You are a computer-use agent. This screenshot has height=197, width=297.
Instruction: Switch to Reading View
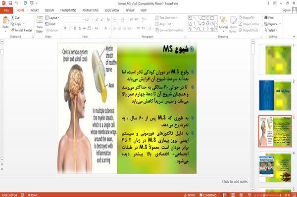[x=241, y=195]
